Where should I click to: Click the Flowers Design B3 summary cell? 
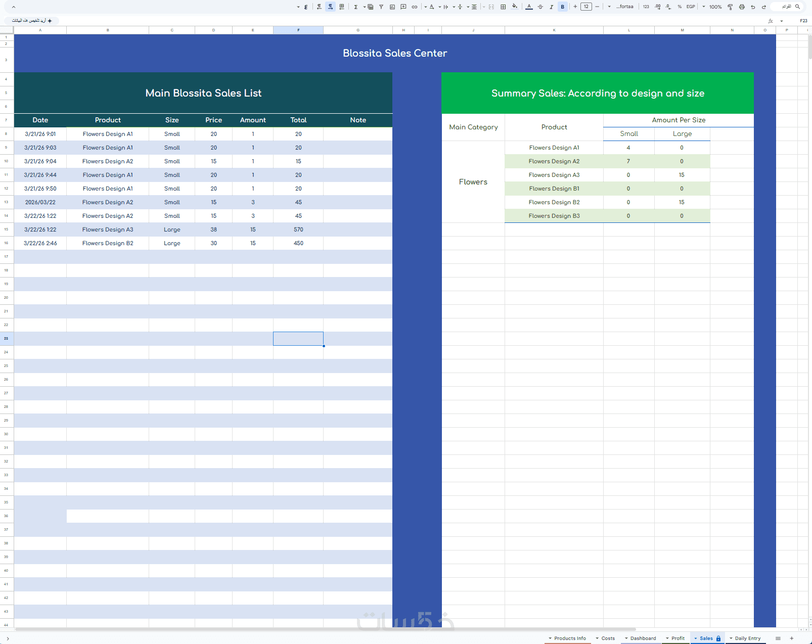[554, 216]
